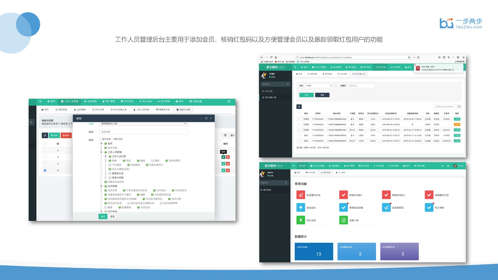Toggle the hamburger menu in 爱尔眼科 dashboard window
This screenshot has width=498, height=280.
click(x=294, y=166)
